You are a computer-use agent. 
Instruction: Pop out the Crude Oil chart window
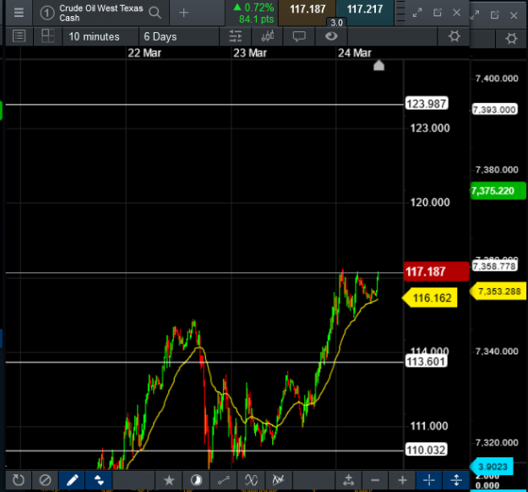pyautogui.click(x=437, y=13)
